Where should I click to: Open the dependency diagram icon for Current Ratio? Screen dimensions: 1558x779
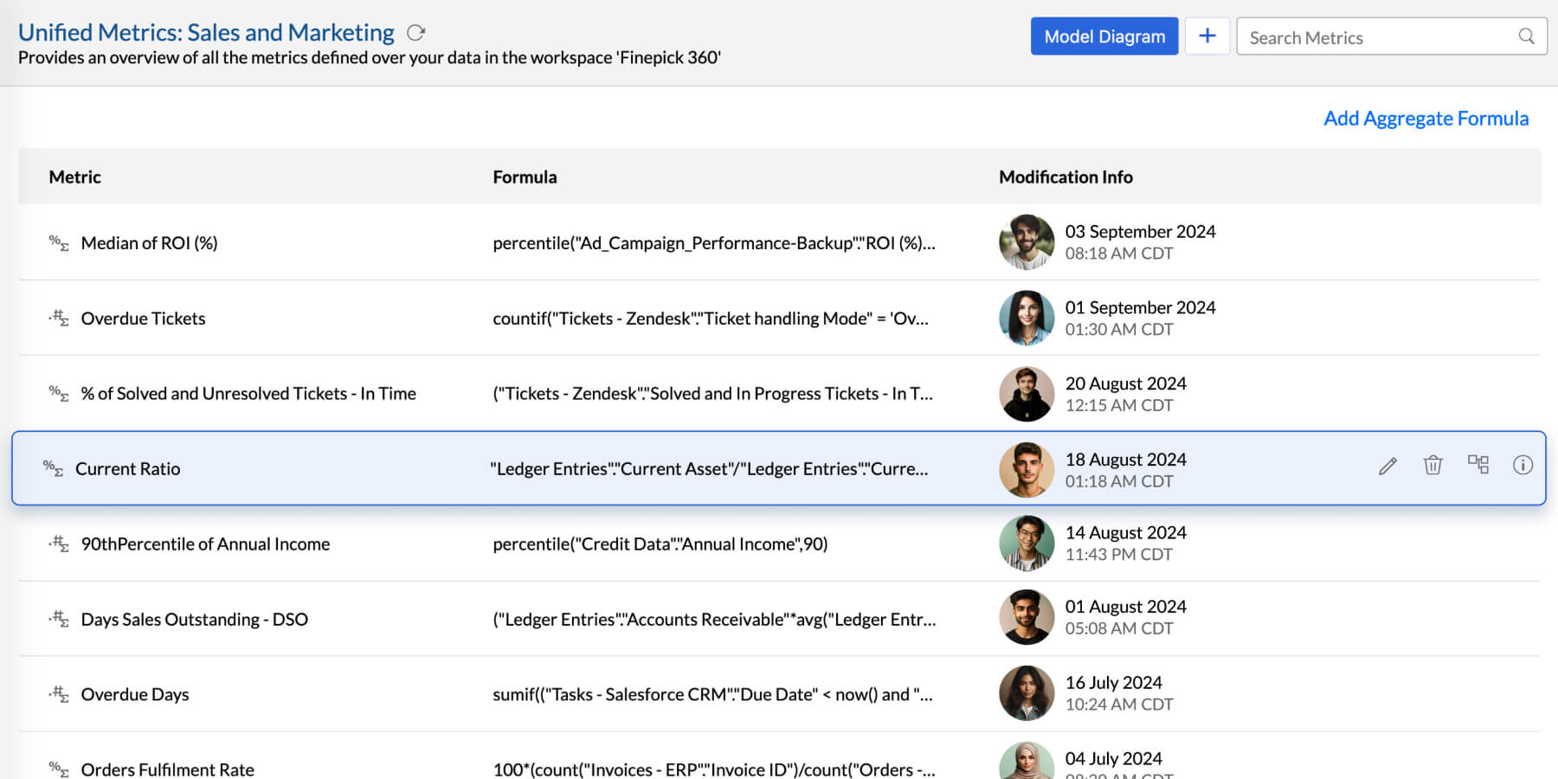coord(1478,465)
